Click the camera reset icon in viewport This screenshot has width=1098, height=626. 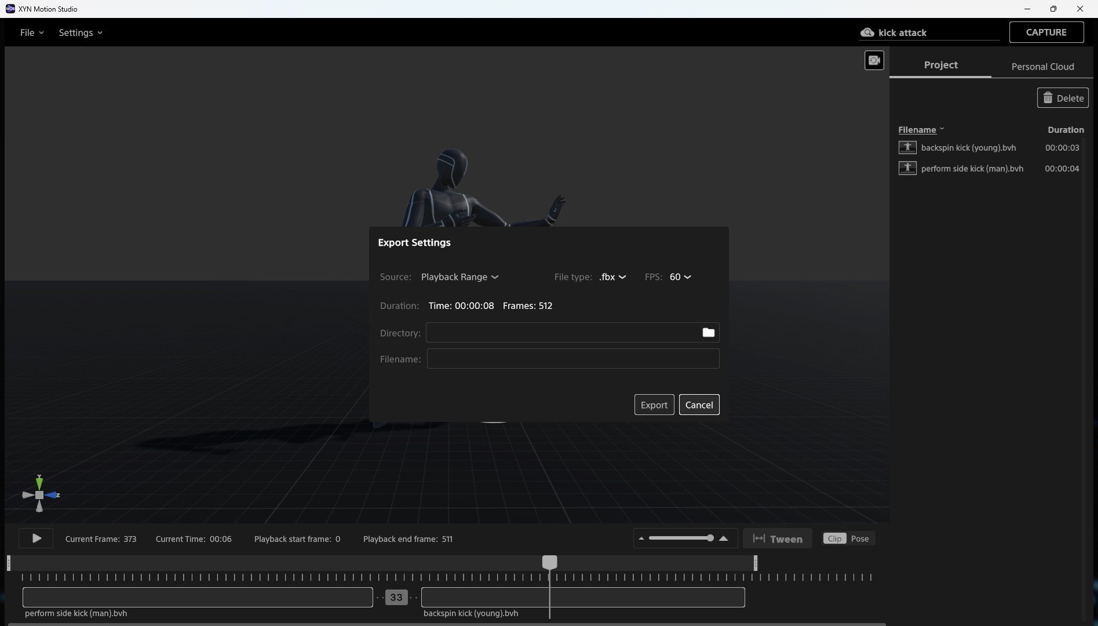[874, 60]
